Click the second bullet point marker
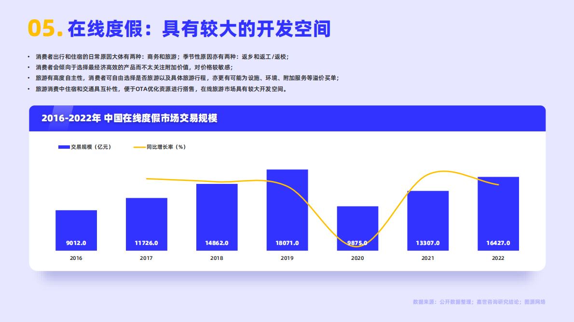The width and height of the screenshot is (574, 322). click(x=28, y=66)
